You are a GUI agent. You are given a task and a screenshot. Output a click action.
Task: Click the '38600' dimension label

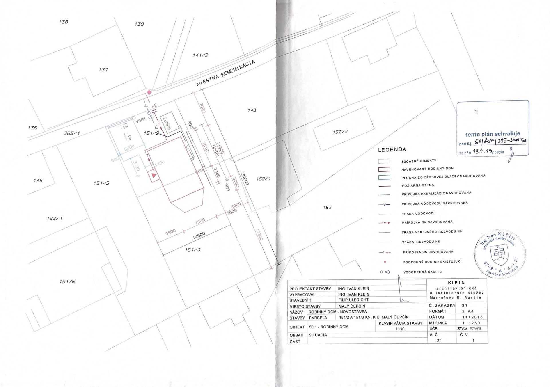tap(245, 179)
